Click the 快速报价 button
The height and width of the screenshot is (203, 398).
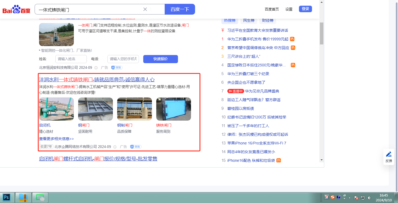pyautogui.click(x=161, y=59)
